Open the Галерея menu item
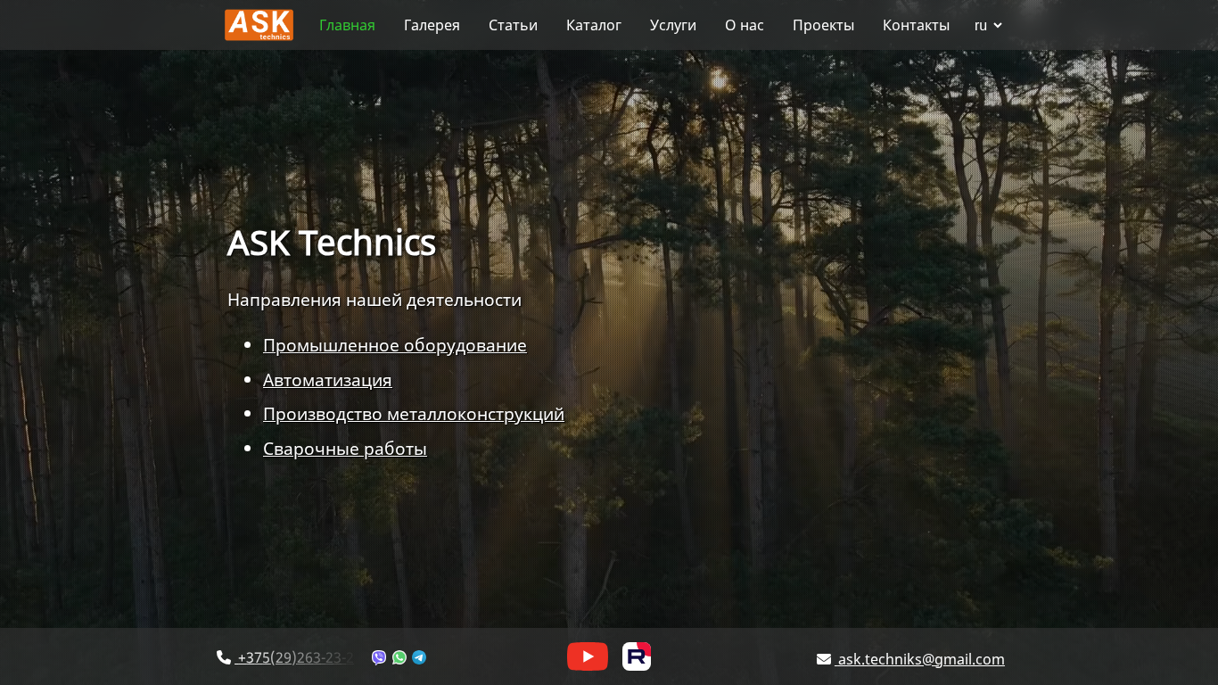1218x685 pixels. tap(432, 25)
